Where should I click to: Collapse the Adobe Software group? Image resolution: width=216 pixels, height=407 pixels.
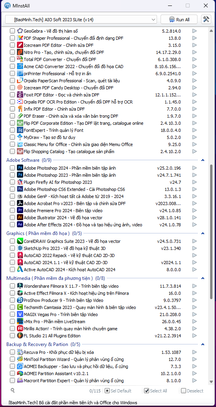tap(203, 160)
